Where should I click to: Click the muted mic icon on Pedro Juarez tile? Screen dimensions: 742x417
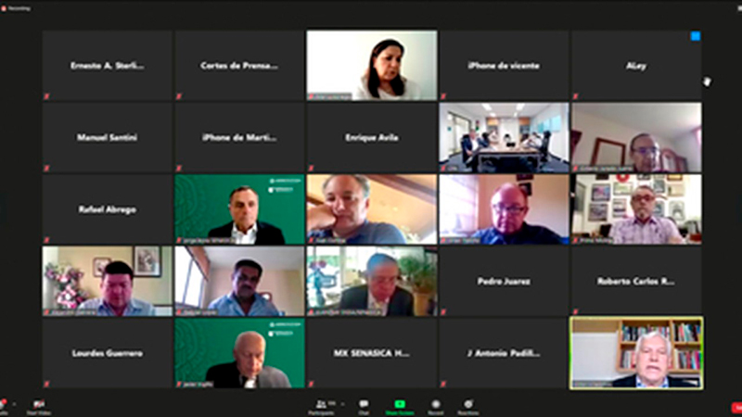(x=443, y=311)
